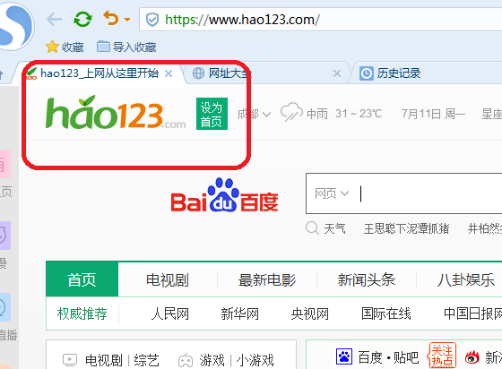The height and width of the screenshot is (369, 502).
Task: Select the 新闻头条 navigation tab
Action: point(367,279)
